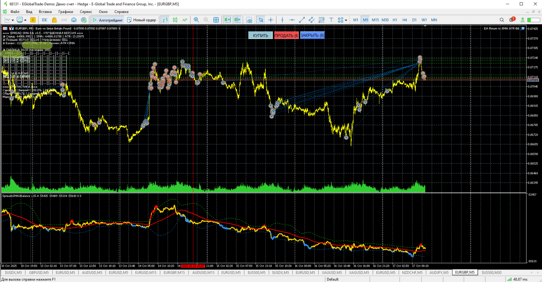Toggle chart auto scroll

click(x=227, y=20)
